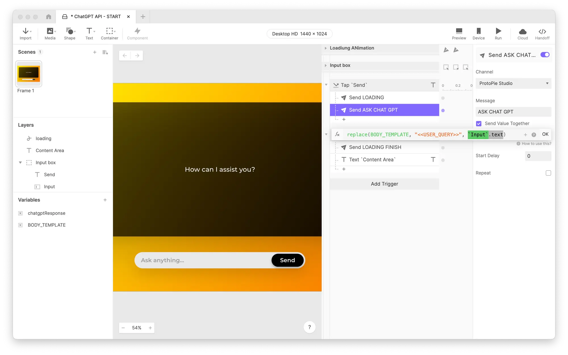The image size is (568, 355).
Task: Toggle Send ASK CHAT GPT on/off
Action: click(x=545, y=54)
